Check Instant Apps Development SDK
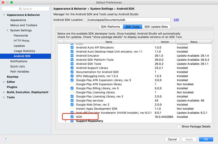The image size is (218, 144). point(72,109)
